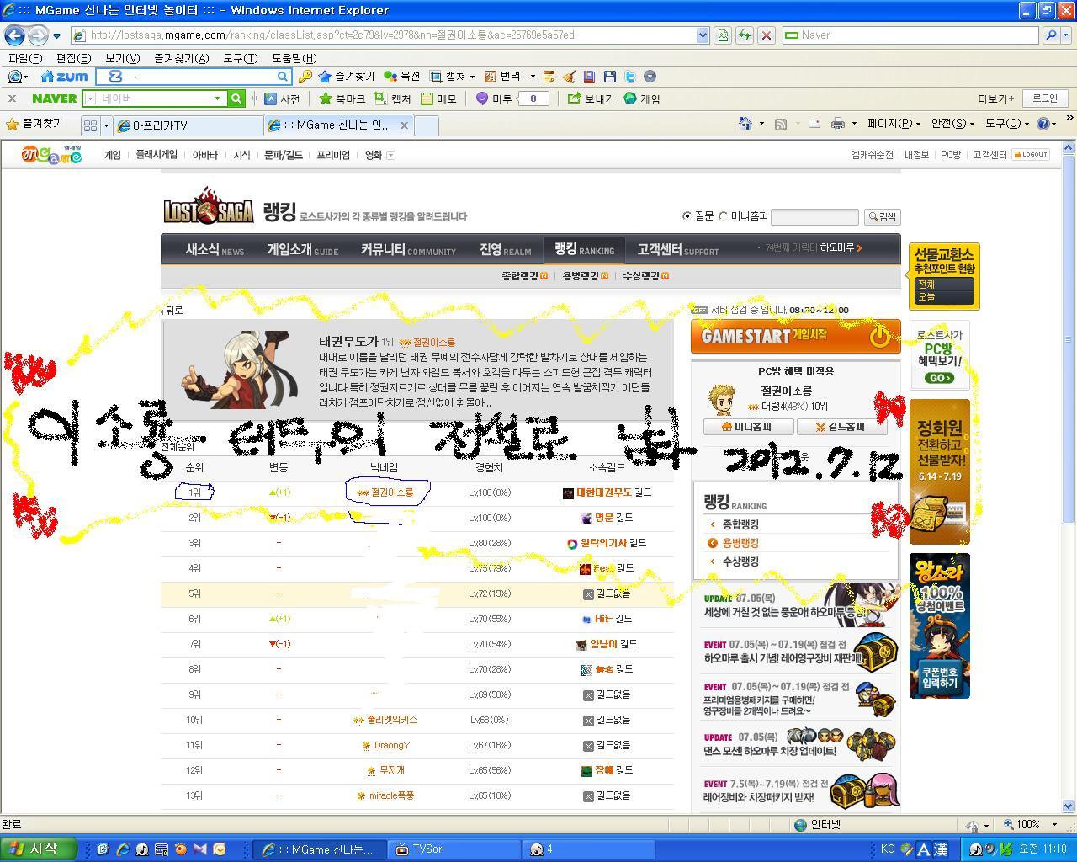1077x862 pixels.
Task: Select the 미니홈피 radio button
Action: pos(723,216)
